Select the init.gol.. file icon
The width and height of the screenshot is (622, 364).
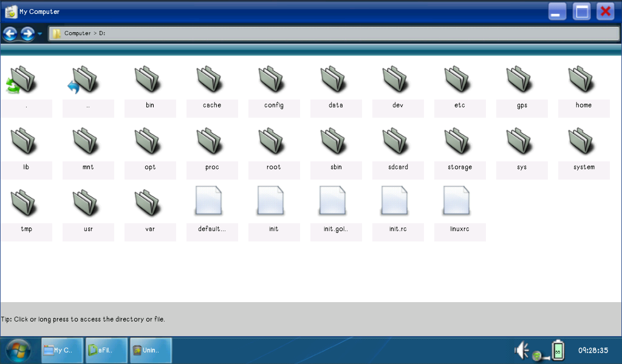tap(332, 201)
